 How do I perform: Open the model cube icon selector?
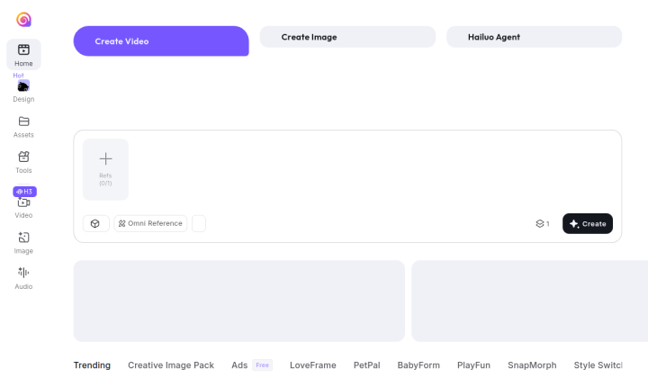point(95,223)
